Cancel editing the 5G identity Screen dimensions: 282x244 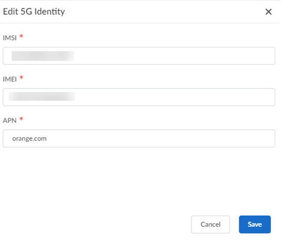[210, 224]
